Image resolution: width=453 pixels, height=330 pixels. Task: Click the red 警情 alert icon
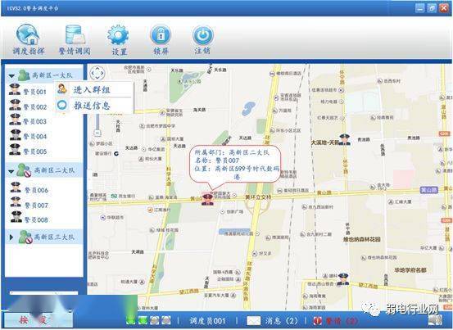point(318,321)
